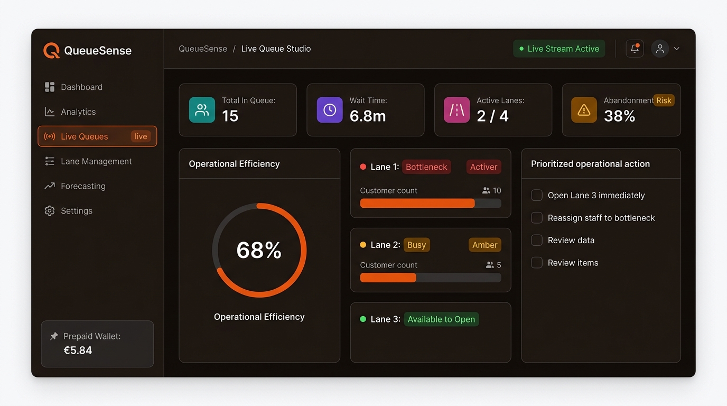Click the Live Queues broadcast icon
Screen dimensions: 727x406
(50, 136)
